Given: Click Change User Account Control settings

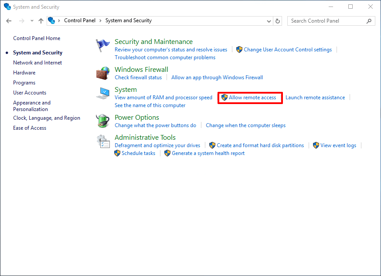Looking at the screenshot, I should tap(288, 49).
